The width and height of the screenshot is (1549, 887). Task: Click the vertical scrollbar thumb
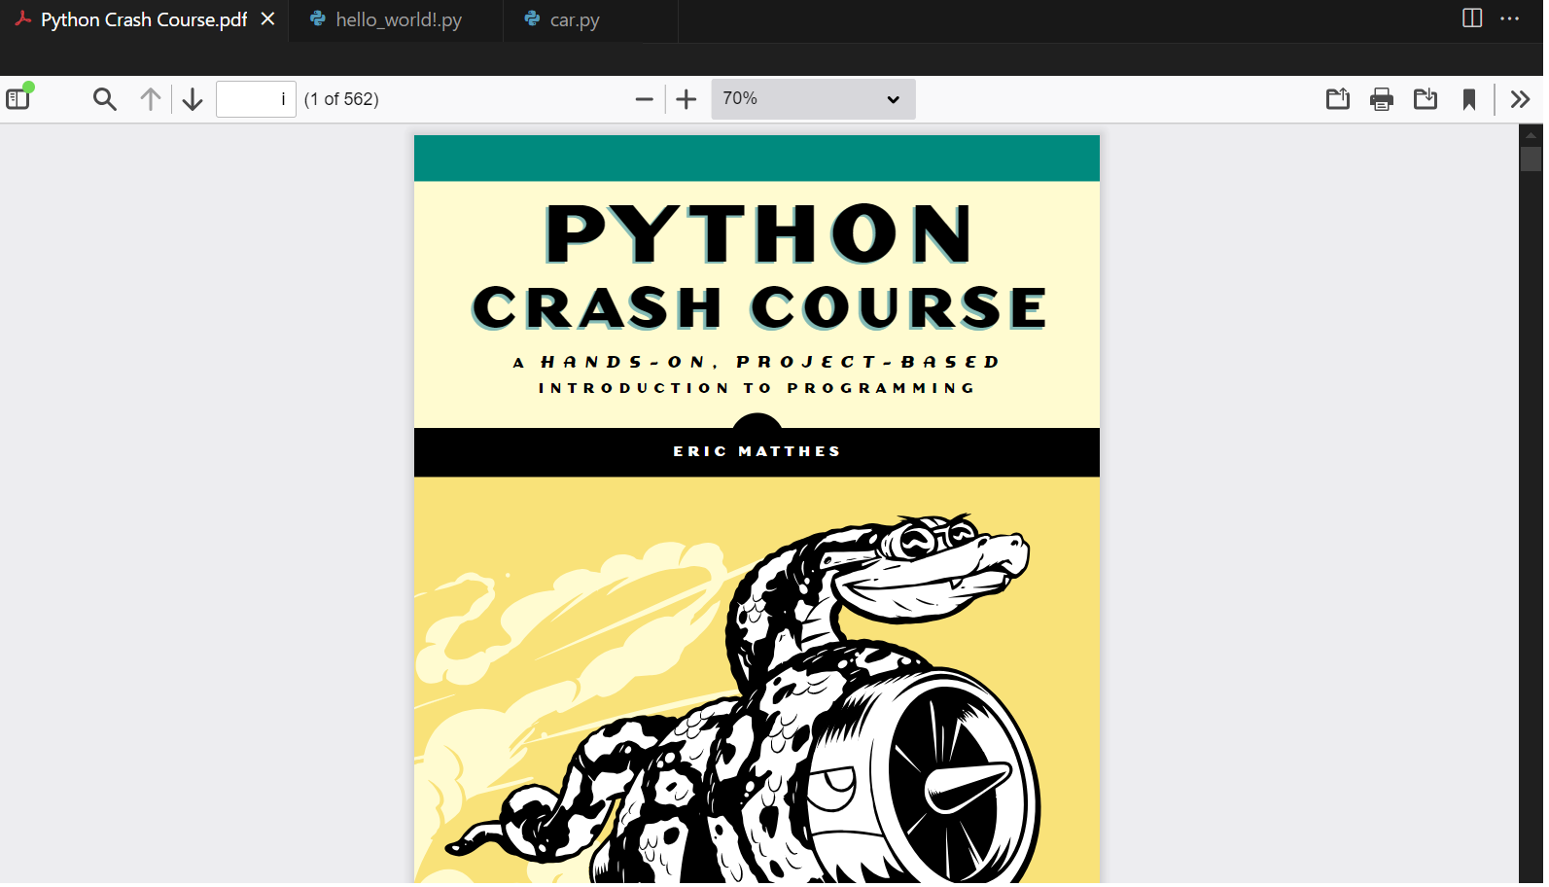1531,159
